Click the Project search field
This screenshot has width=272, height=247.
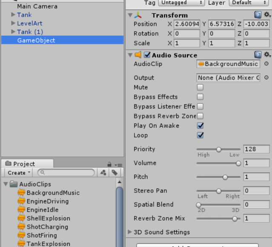66,172
